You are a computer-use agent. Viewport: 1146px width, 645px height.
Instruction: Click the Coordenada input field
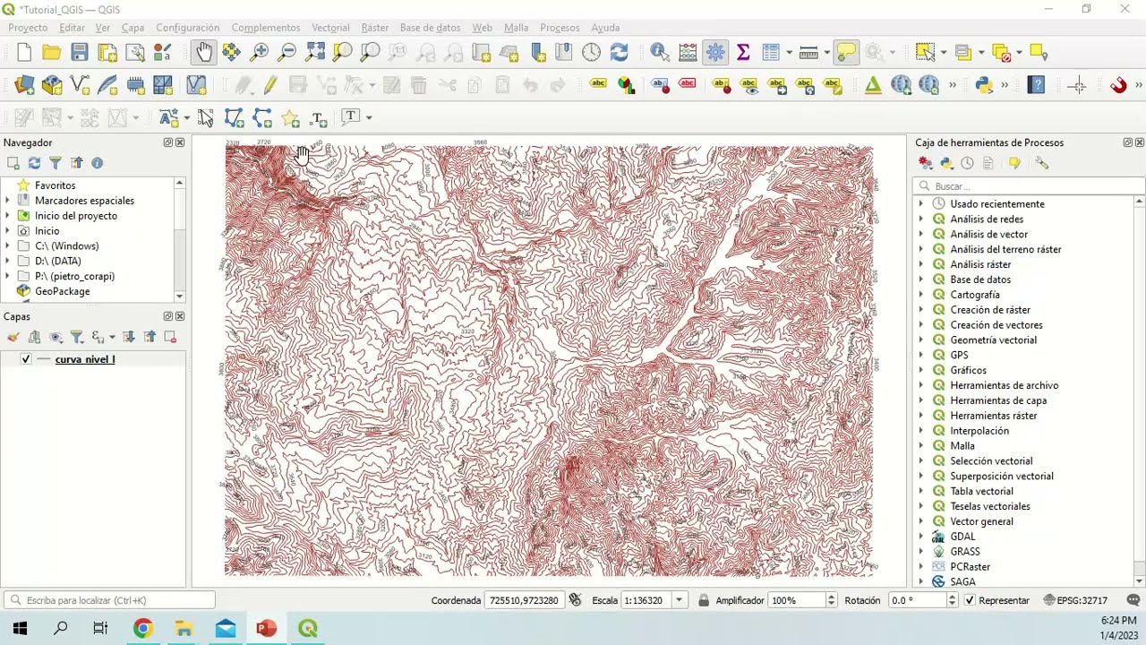525,600
